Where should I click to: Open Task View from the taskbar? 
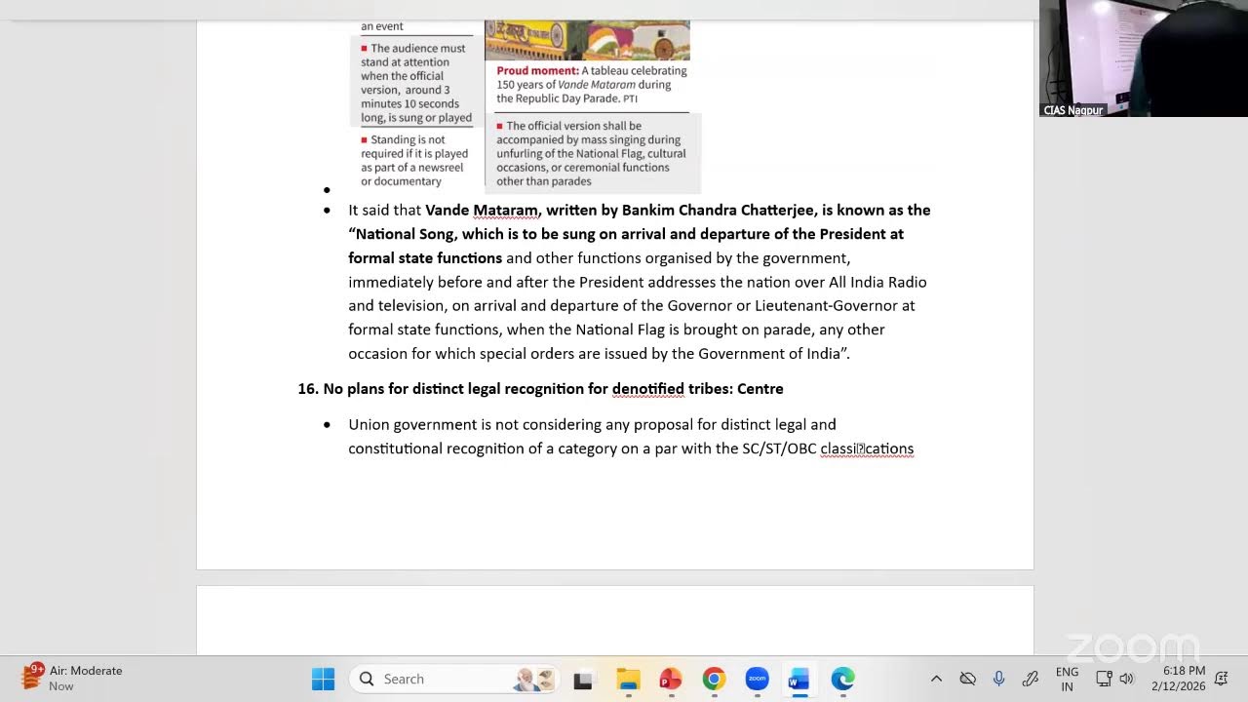(583, 679)
